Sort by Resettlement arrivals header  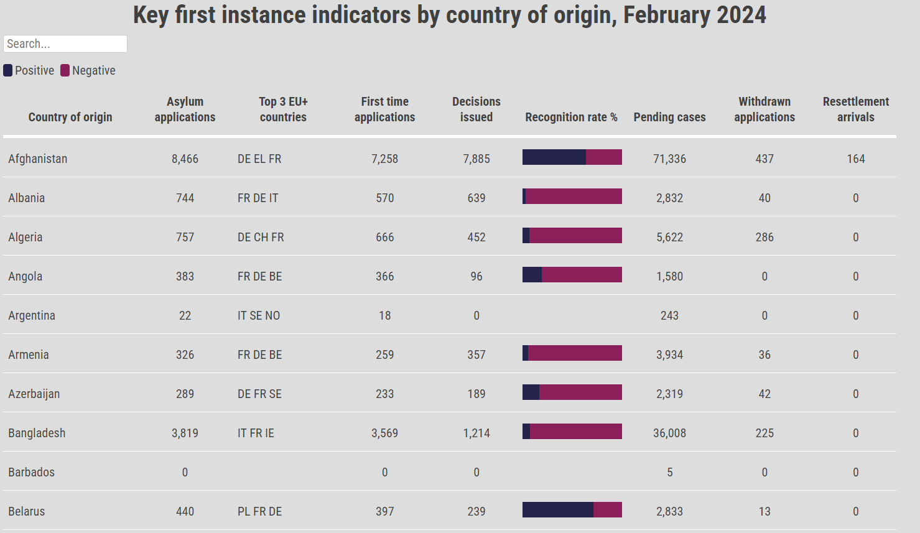(855, 109)
